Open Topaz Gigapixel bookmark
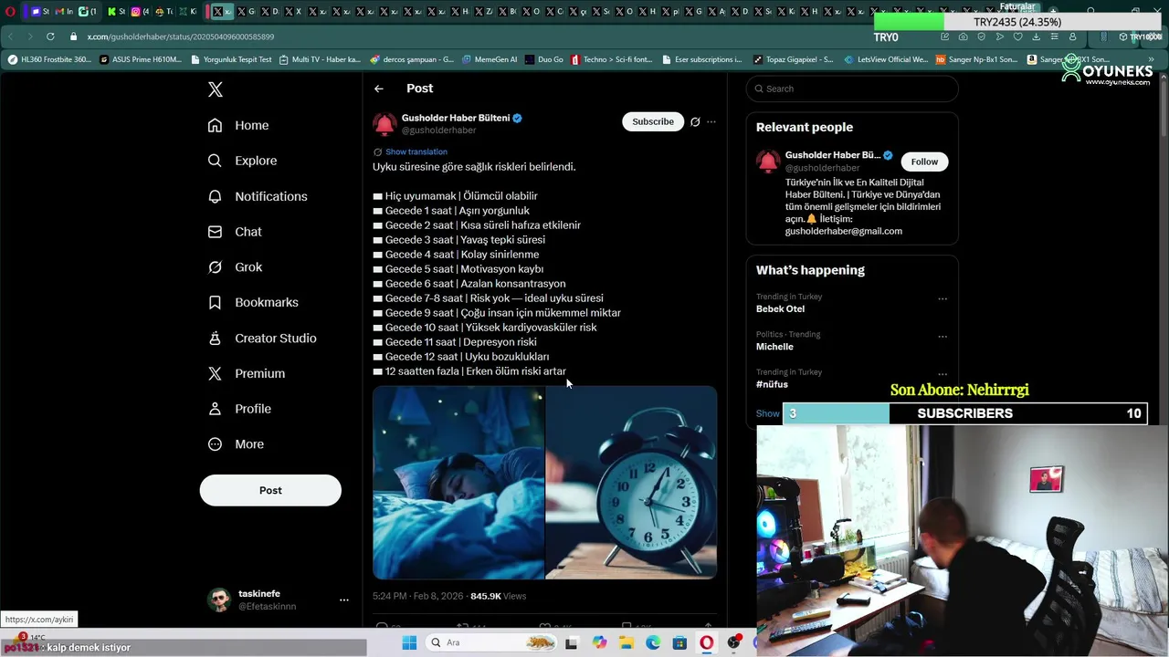Screen dimensions: 1169x657 coord(793,59)
